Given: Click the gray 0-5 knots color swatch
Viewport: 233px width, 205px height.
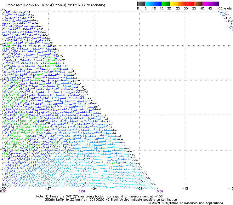Looking at the screenshot, I should tap(141, 4).
